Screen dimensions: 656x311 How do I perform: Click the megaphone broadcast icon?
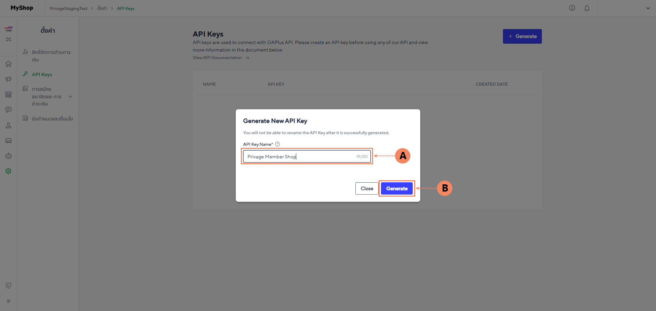coord(9,79)
